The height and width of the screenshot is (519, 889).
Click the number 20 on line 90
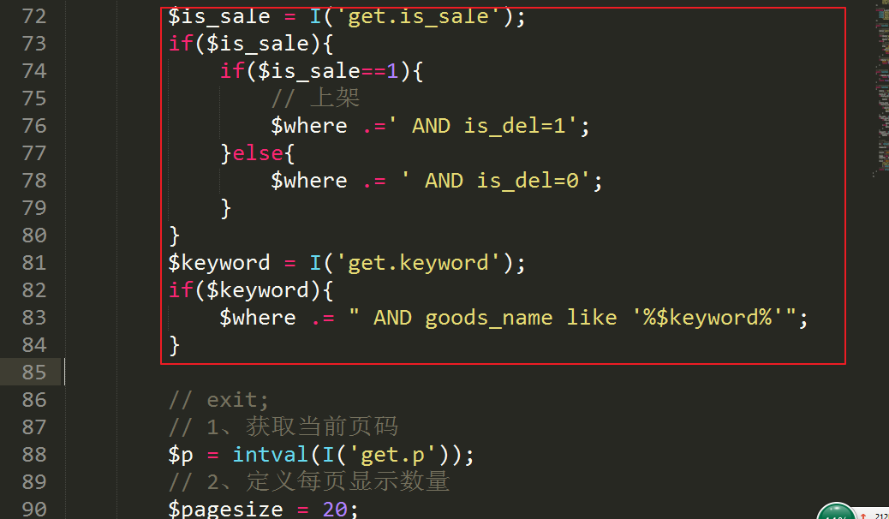coord(335,510)
